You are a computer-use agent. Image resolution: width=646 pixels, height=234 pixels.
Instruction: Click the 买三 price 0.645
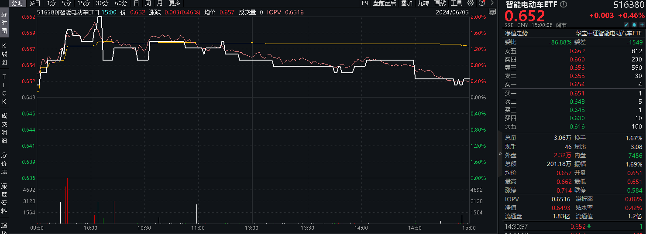577,110
